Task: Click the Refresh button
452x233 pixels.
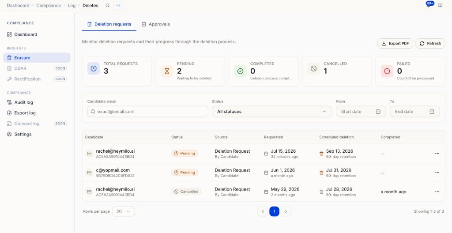Action: point(430,44)
